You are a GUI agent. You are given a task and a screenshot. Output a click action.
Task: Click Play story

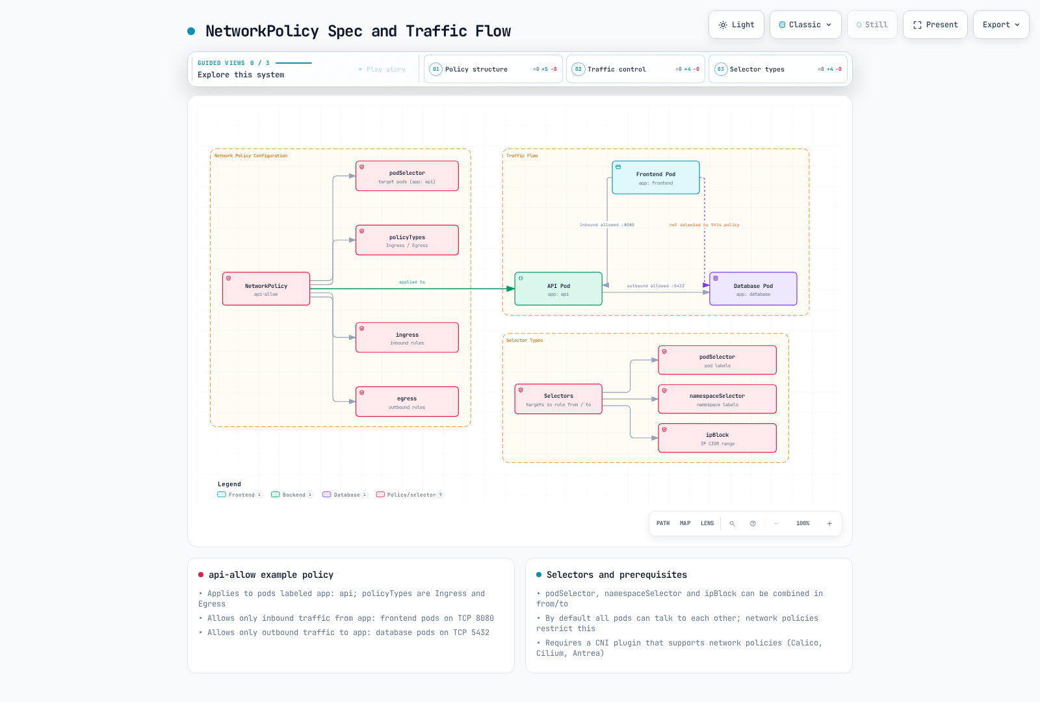(x=382, y=69)
